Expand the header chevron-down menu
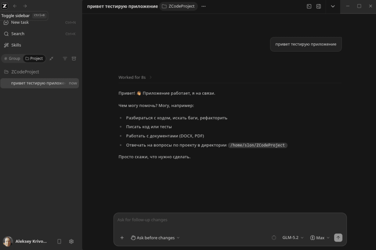This screenshot has width=376, height=250. [x=333, y=6]
